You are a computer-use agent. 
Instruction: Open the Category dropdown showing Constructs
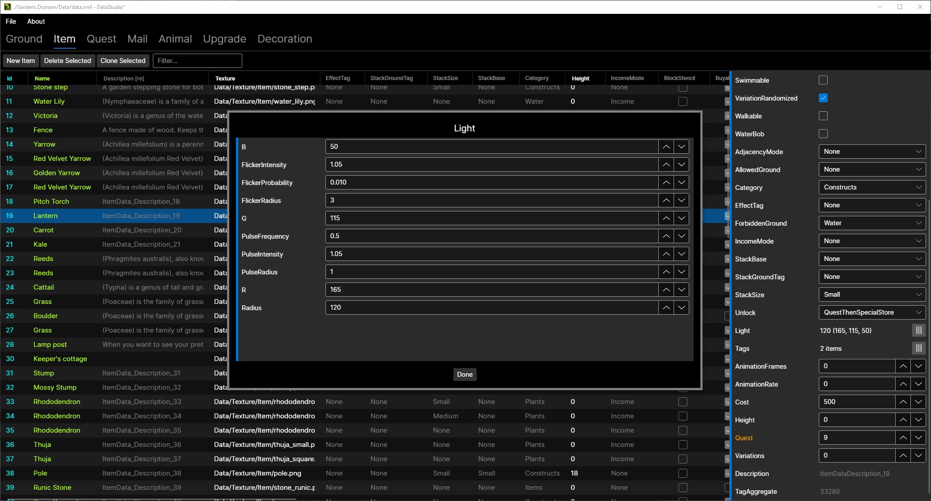click(x=872, y=187)
